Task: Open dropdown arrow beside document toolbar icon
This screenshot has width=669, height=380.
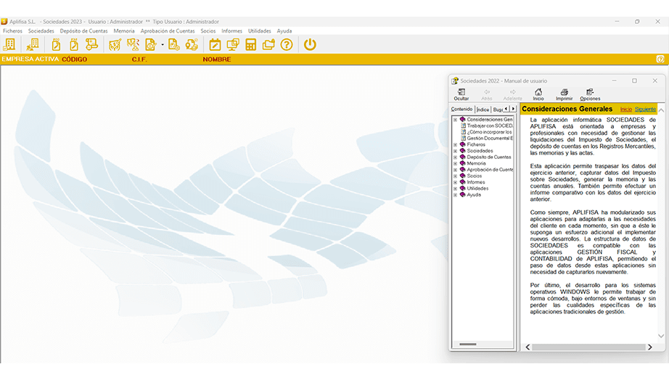Action: pos(163,45)
